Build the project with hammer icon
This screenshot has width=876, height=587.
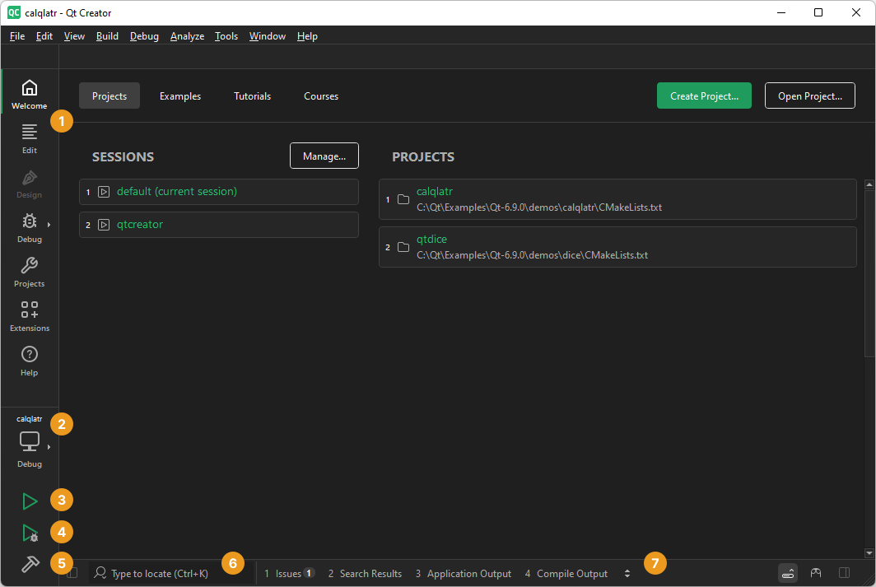tap(30, 565)
